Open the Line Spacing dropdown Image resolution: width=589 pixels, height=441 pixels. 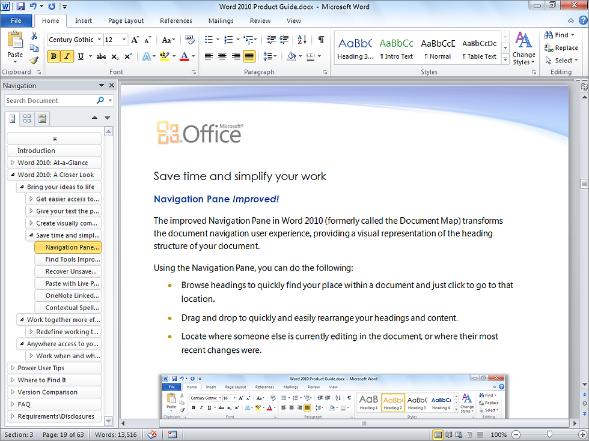(x=270, y=56)
